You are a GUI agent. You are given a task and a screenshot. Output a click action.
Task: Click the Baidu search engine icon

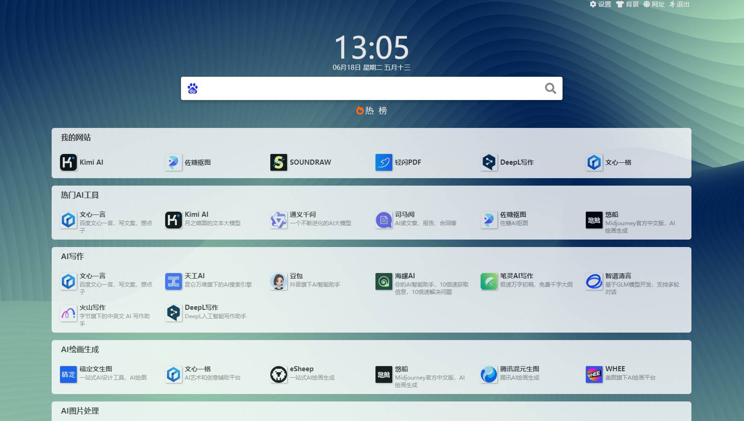point(193,88)
